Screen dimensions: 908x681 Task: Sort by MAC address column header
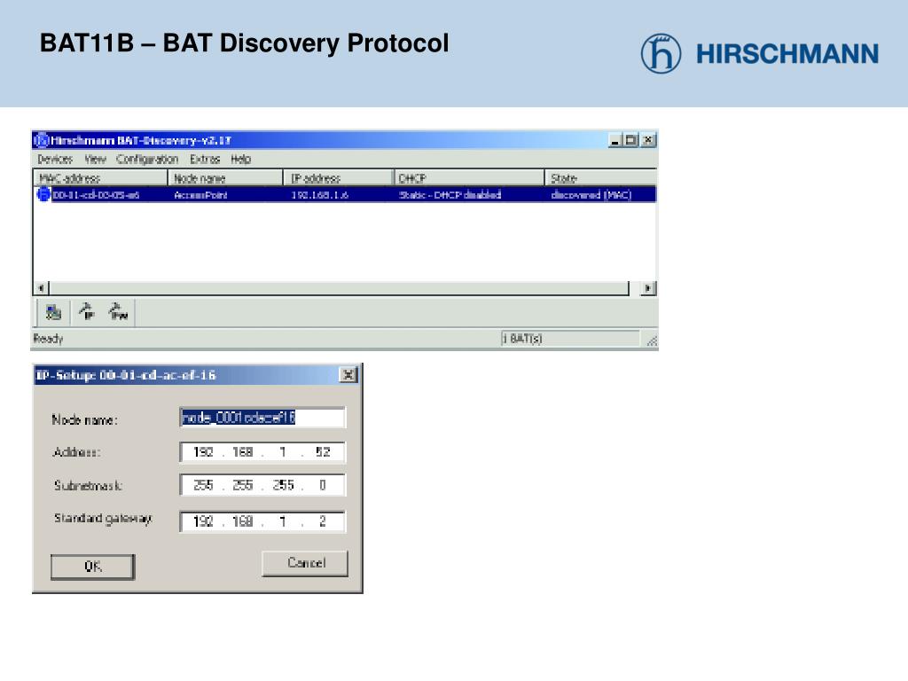point(100,177)
